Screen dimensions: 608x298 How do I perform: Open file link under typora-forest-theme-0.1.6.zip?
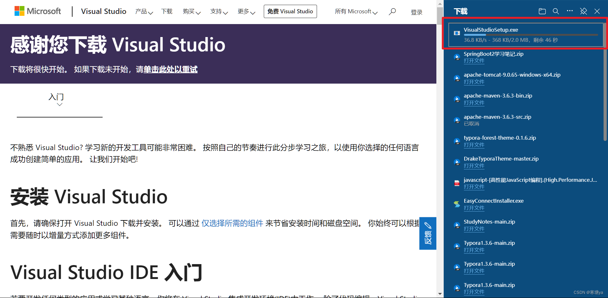[474, 145]
